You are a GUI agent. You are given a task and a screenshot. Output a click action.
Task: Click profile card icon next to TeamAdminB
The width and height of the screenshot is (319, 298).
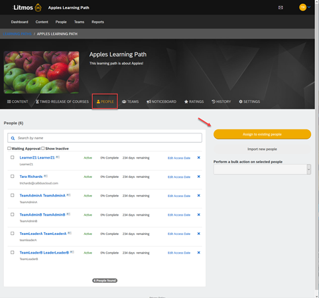(68, 214)
